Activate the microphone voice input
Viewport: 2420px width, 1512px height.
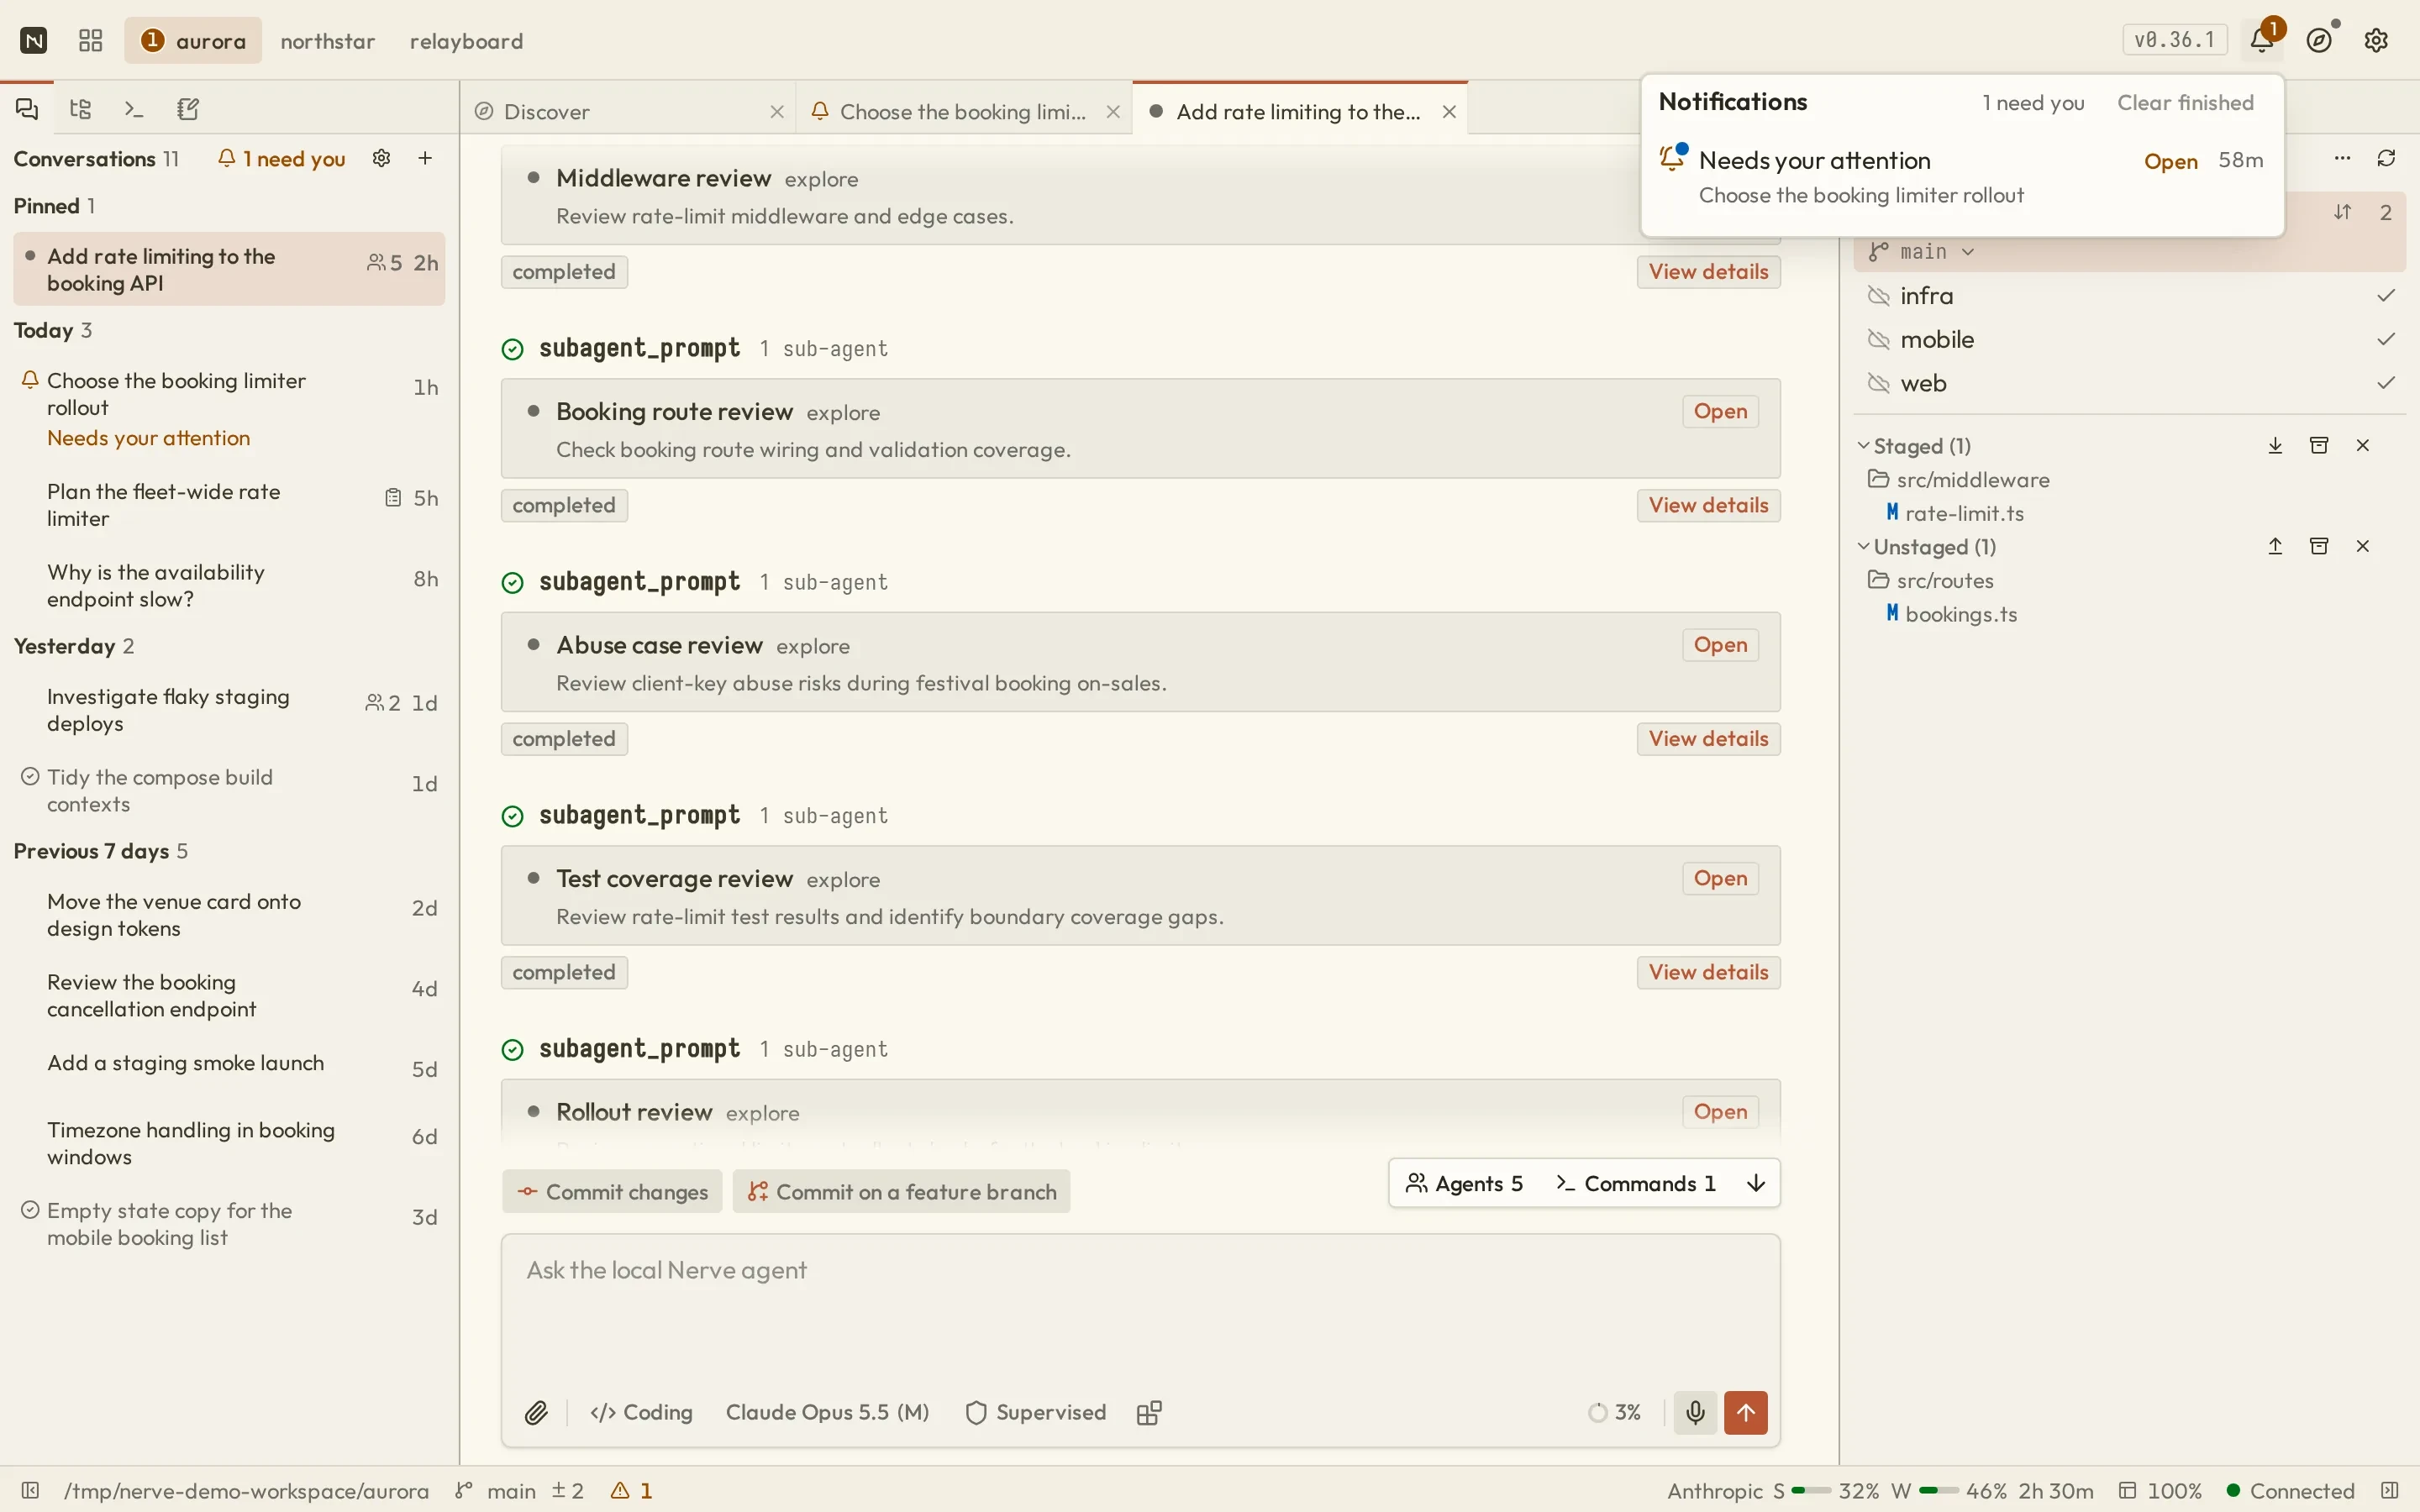[x=1695, y=1412]
